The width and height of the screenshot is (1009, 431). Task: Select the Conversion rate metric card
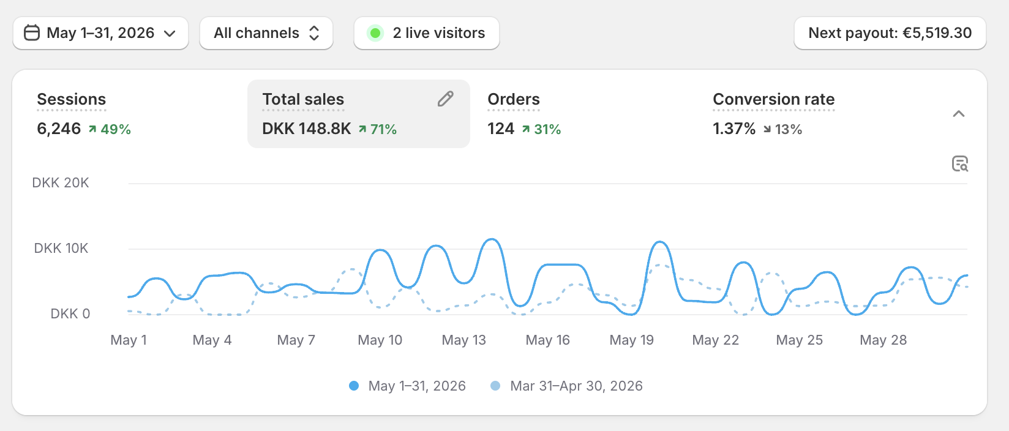810,114
